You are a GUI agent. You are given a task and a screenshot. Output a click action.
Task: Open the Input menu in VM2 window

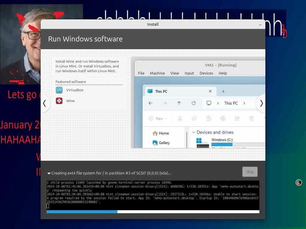189,73
